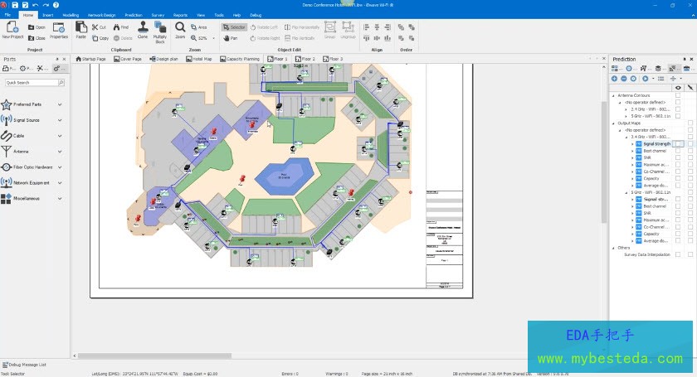Viewport: 697px width, 377px height.
Task: Select the Clone stamp tool
Action: coord(142,30)
